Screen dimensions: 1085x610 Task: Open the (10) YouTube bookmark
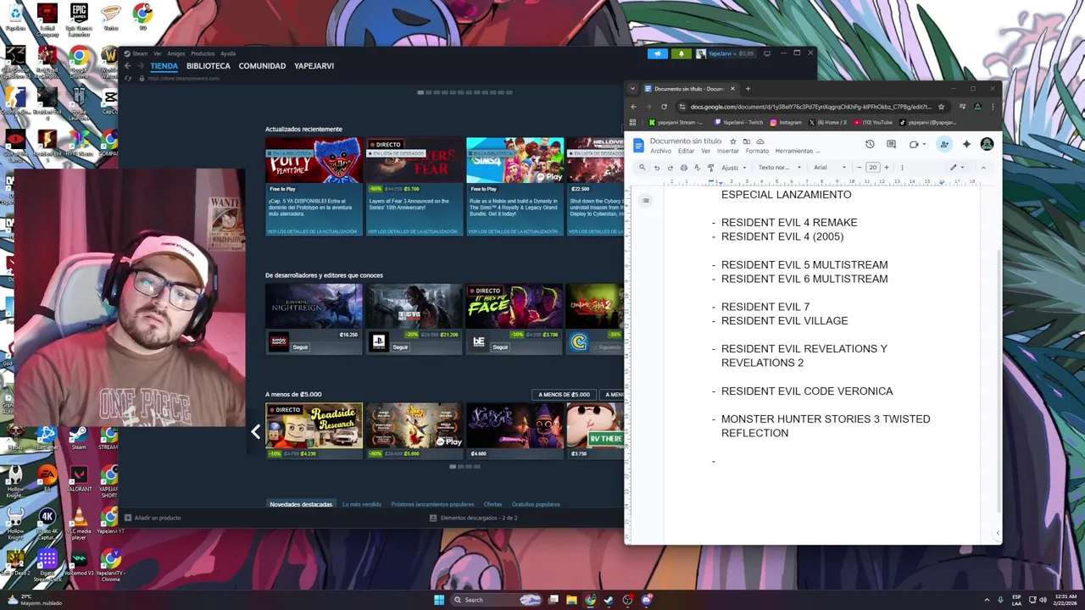coord(872,122)
